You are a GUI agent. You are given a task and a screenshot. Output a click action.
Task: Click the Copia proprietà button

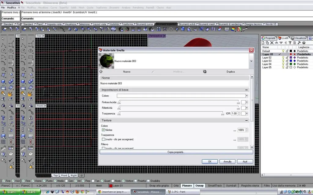tap(176, 152)
